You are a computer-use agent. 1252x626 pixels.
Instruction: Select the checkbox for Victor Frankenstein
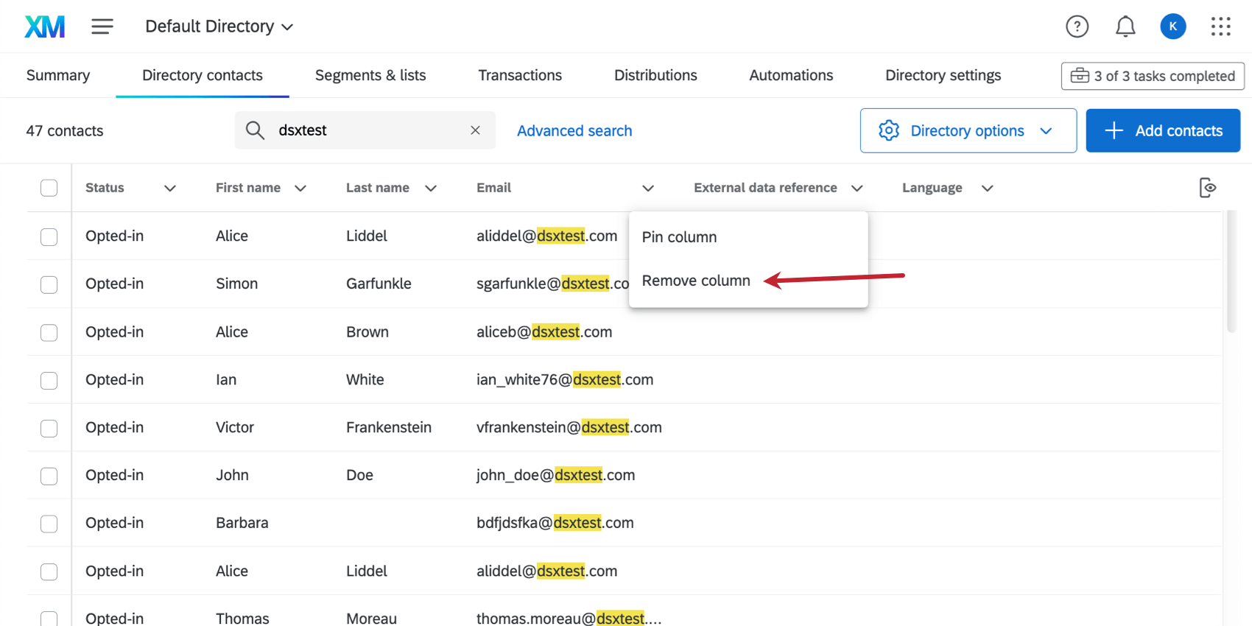point(49,428)
